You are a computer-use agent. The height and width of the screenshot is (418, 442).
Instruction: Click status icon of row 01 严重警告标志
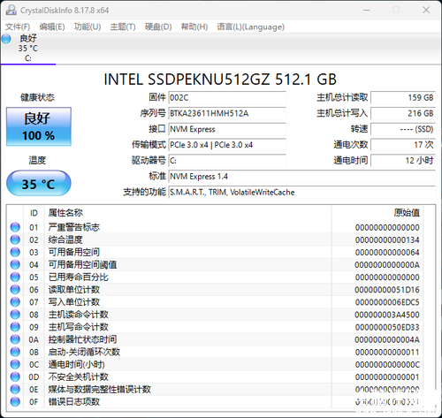tap(15, 227)
